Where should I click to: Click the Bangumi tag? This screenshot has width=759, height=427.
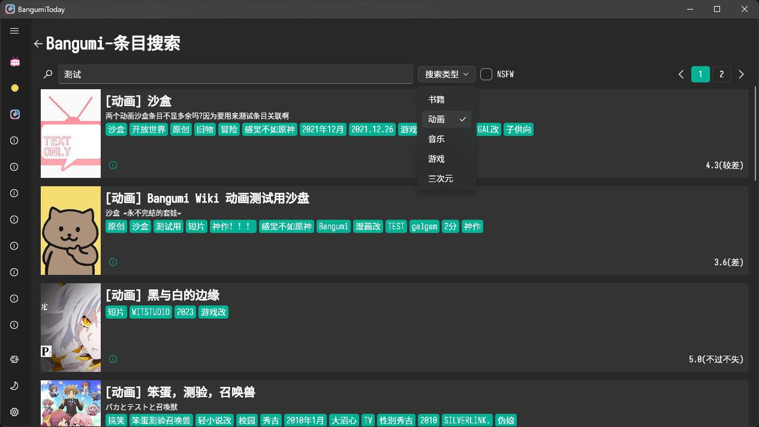[x=333, y=226]
